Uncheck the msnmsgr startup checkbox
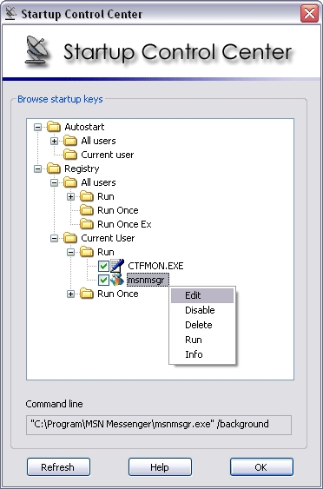323x489 pixels. pos(103,280)
